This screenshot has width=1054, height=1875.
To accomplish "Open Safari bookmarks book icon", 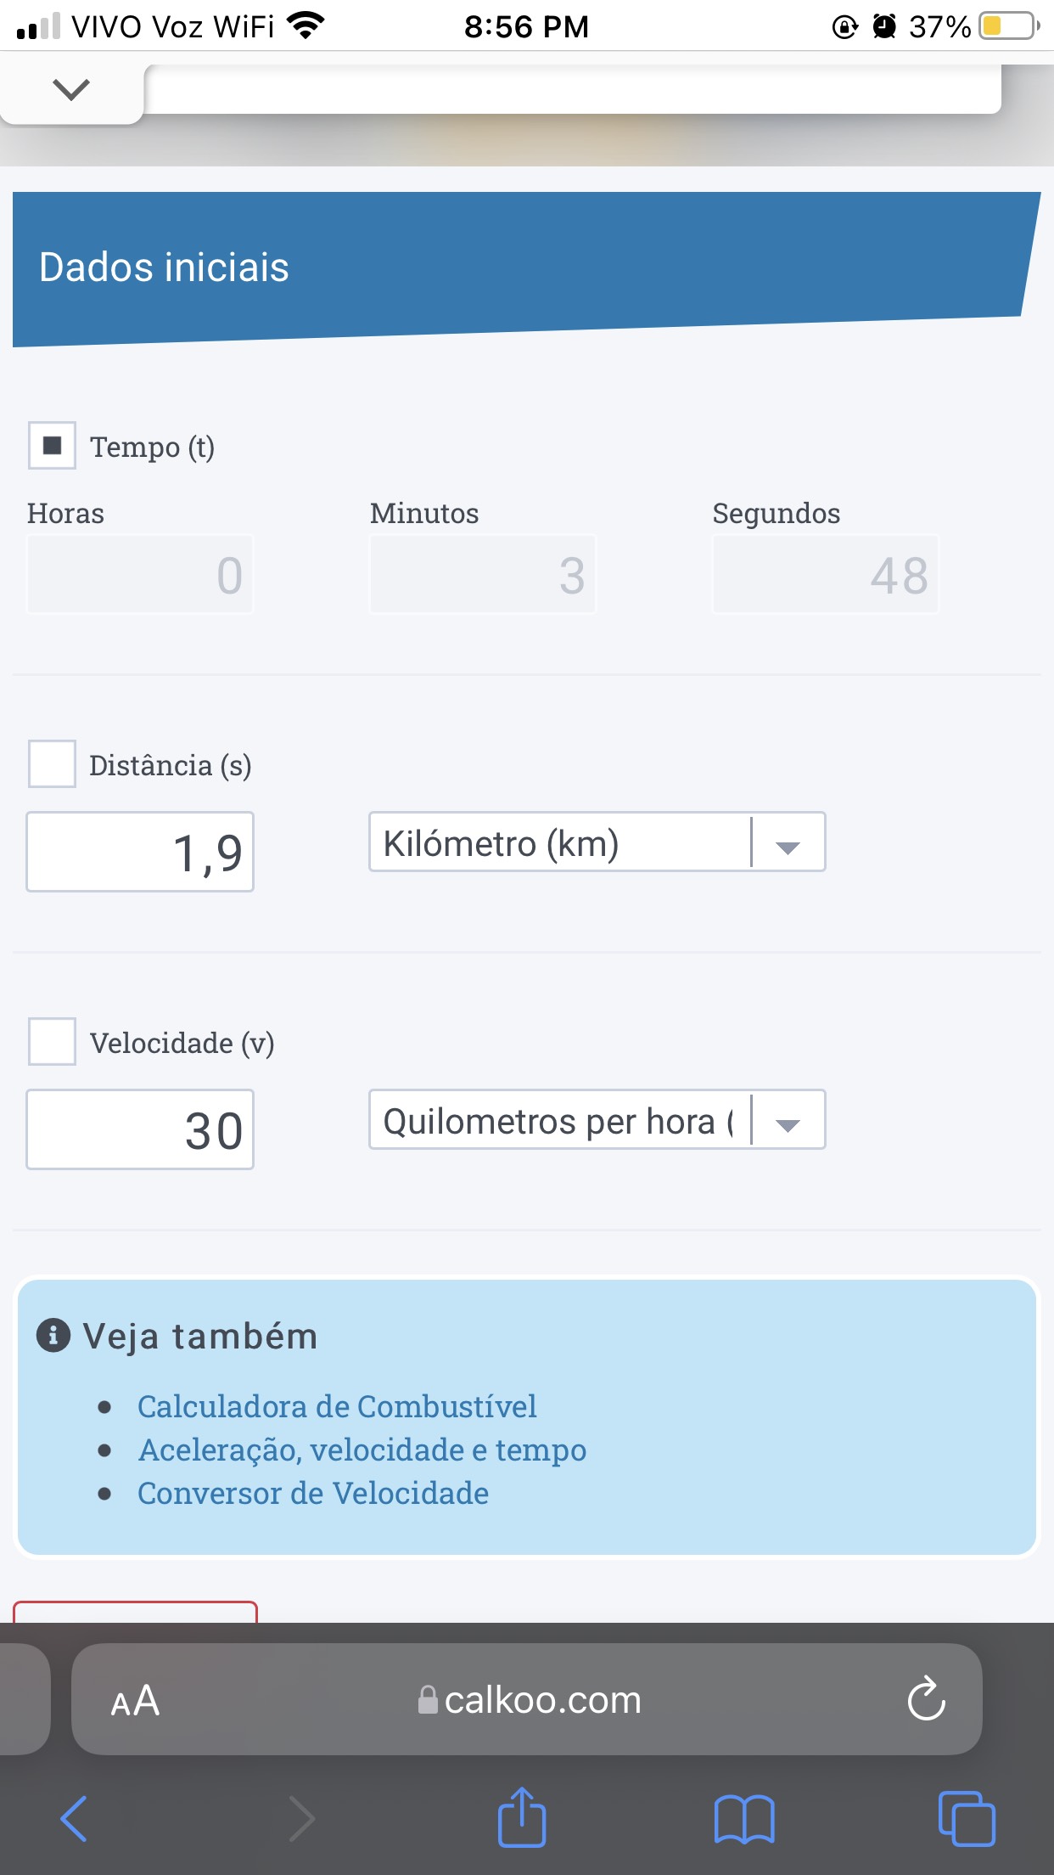I will 743,1819.
